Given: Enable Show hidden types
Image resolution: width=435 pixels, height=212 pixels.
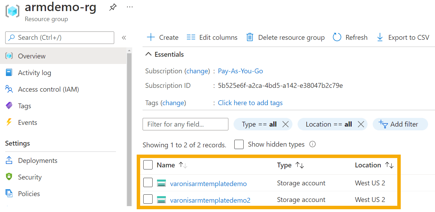Looking at the screenshot, I should tap(239, 144).
